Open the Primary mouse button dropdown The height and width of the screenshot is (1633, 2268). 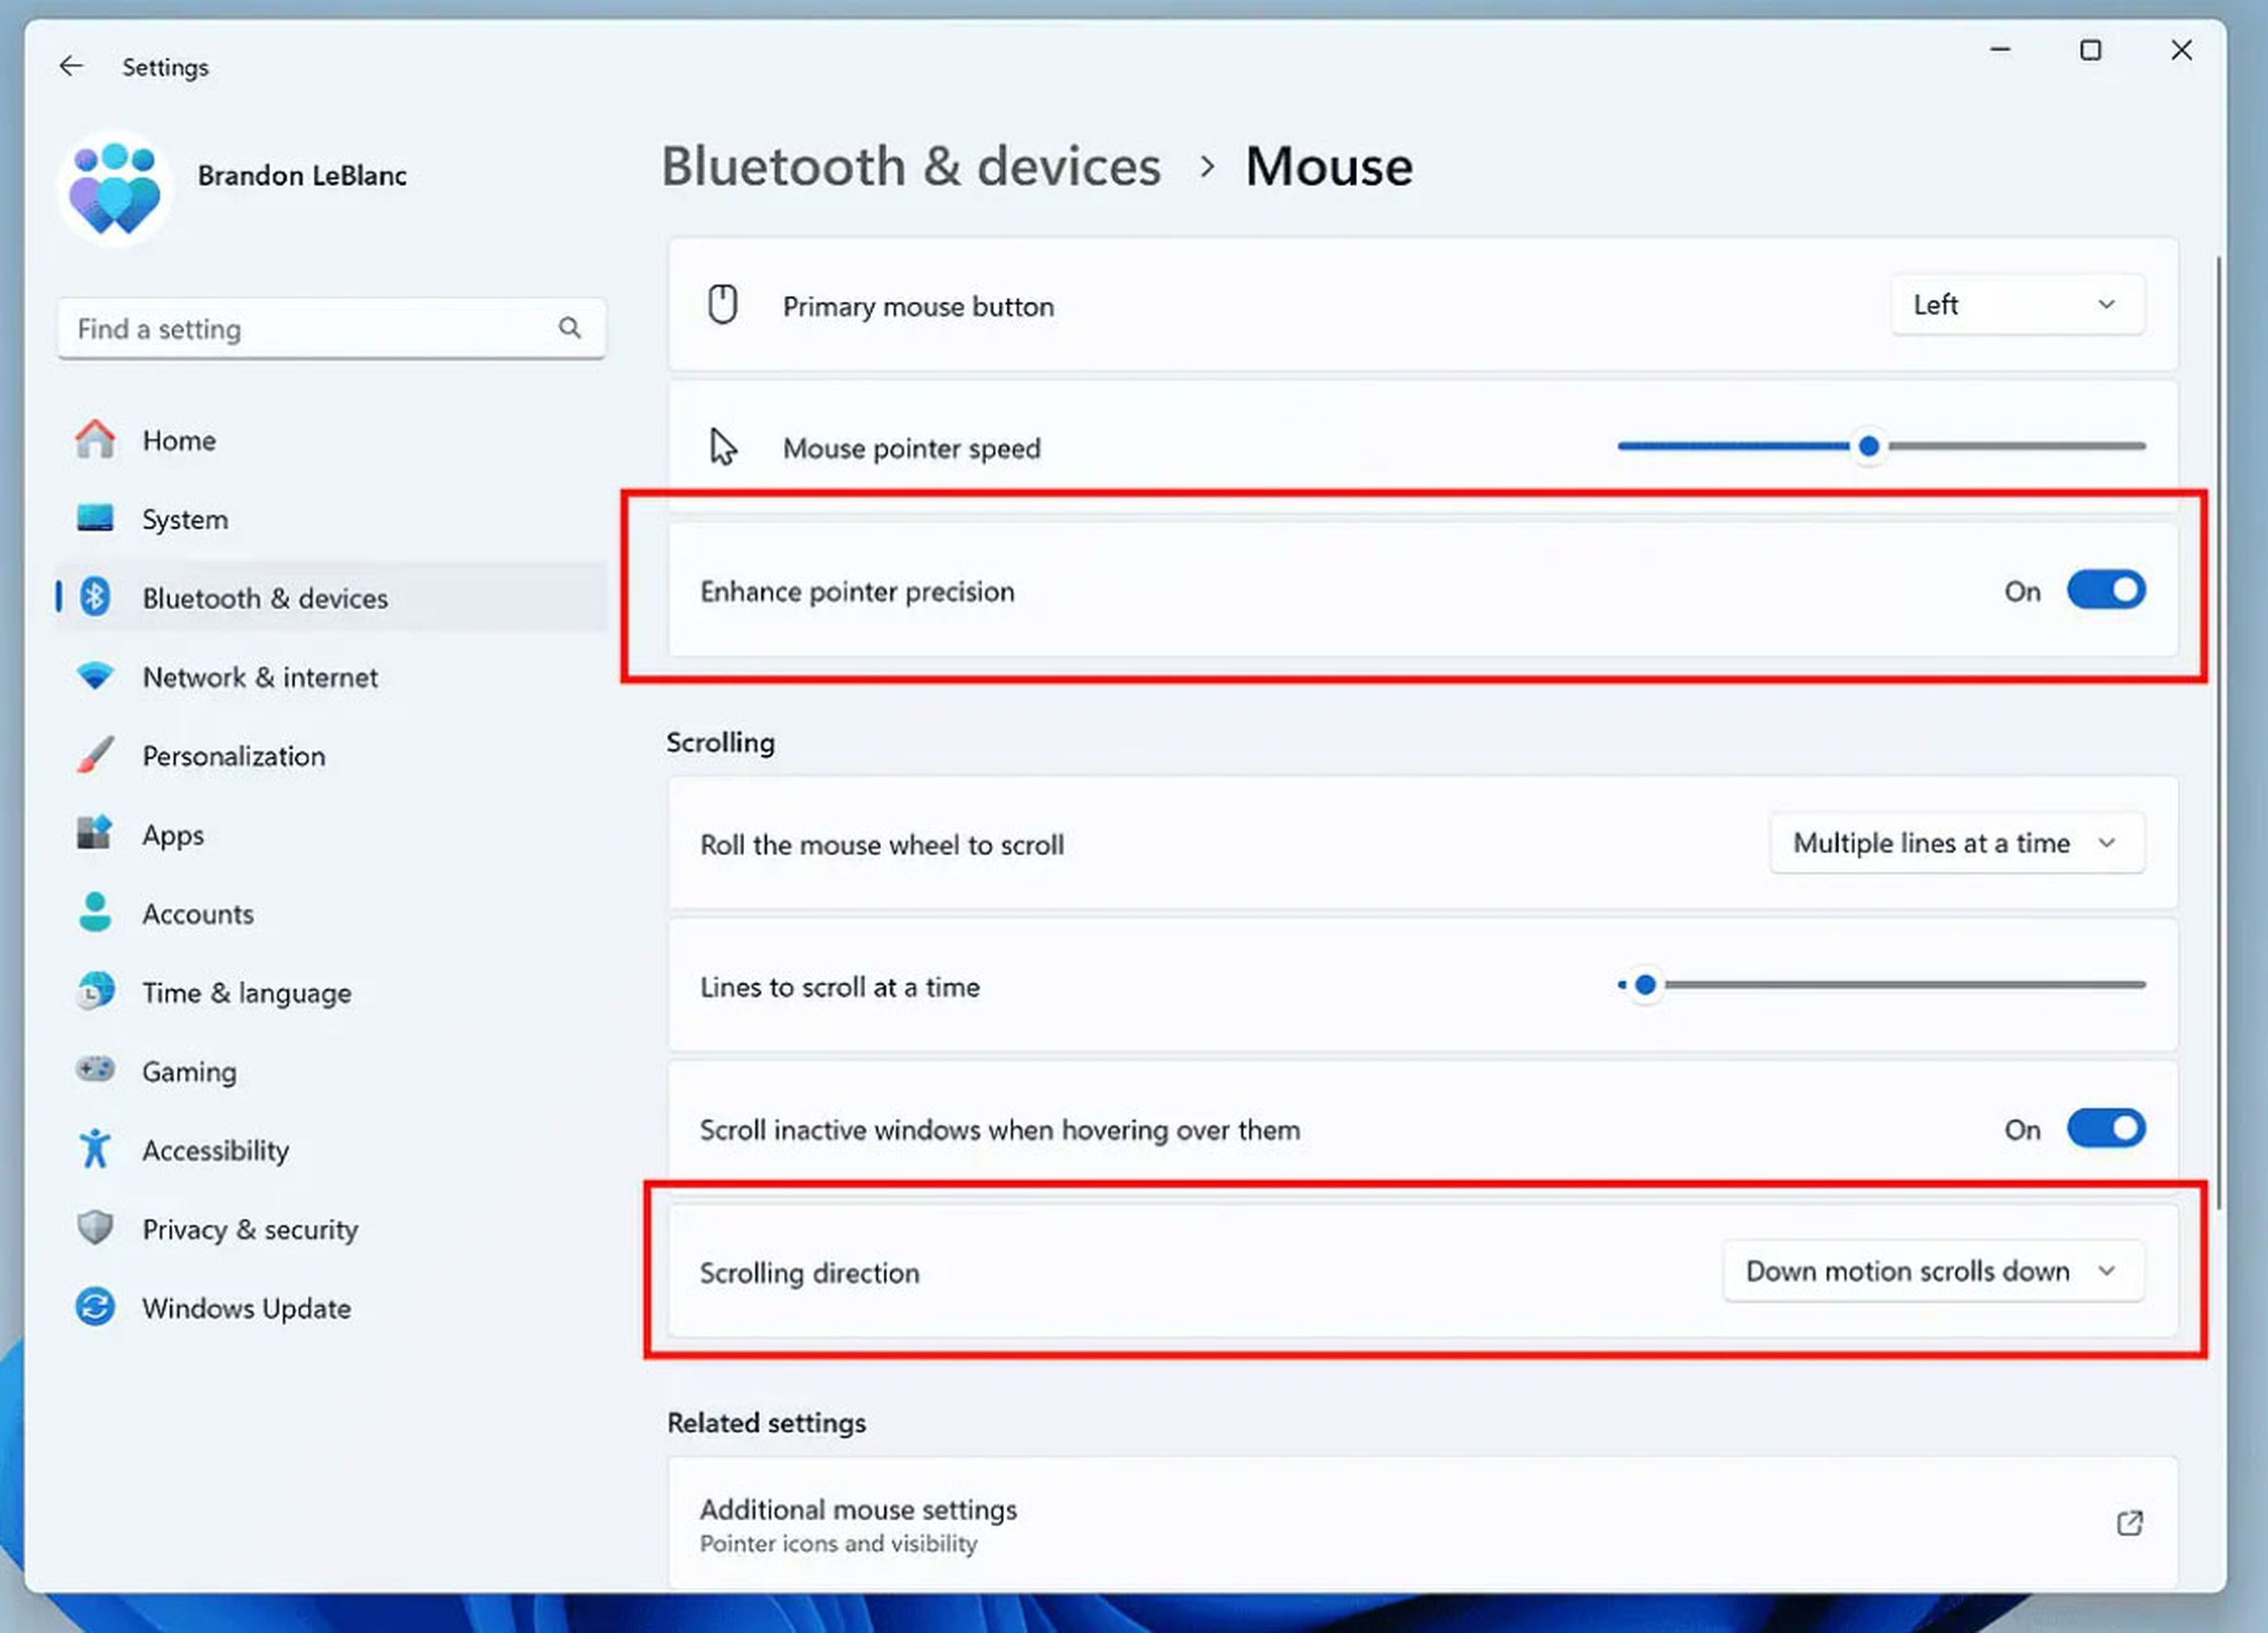tap(2016, 305)
